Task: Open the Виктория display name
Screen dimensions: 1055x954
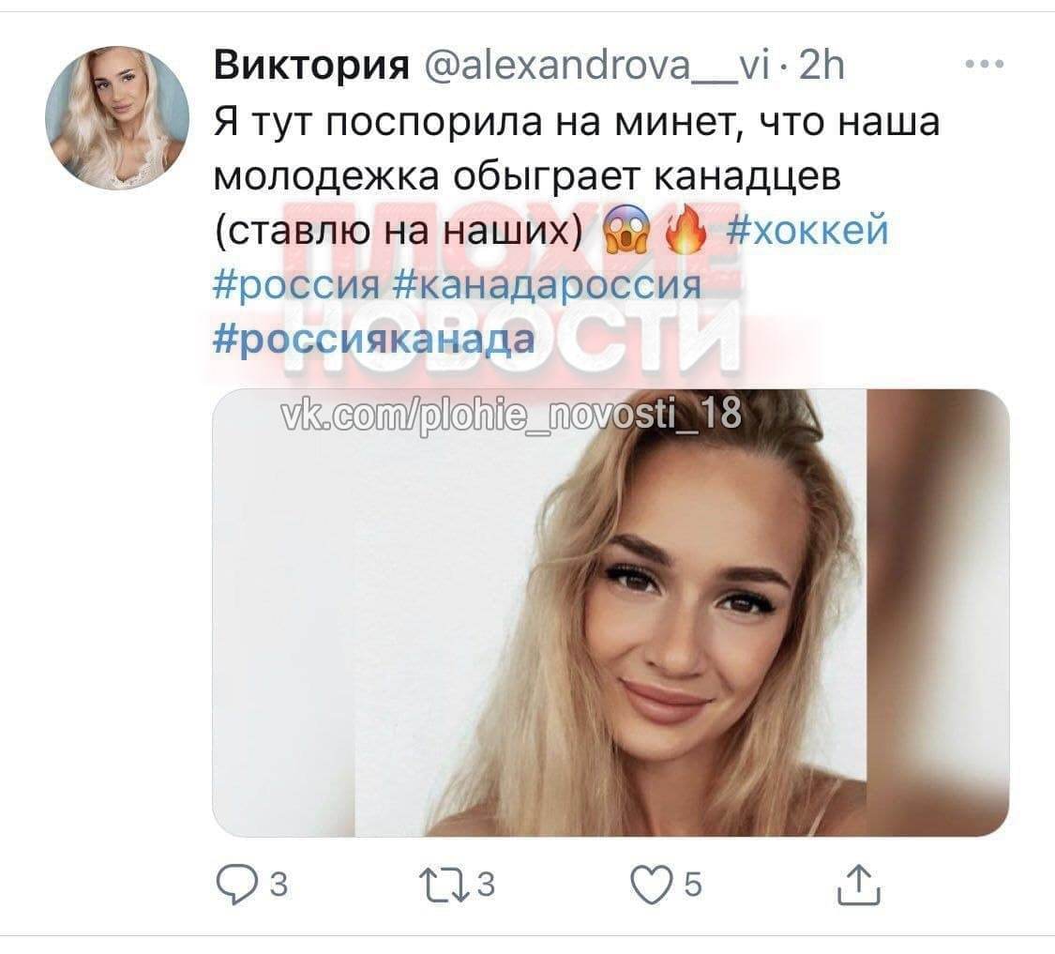Action: [311, 66]
